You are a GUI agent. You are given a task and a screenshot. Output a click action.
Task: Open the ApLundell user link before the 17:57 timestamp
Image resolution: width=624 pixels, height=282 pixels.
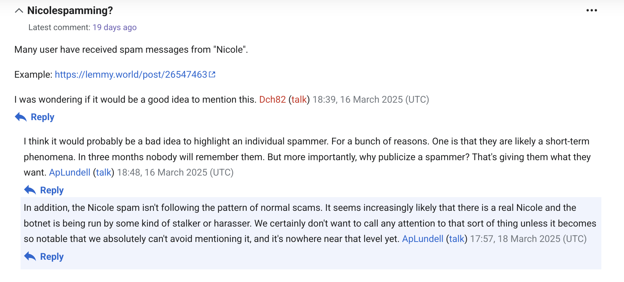[423, 239]
